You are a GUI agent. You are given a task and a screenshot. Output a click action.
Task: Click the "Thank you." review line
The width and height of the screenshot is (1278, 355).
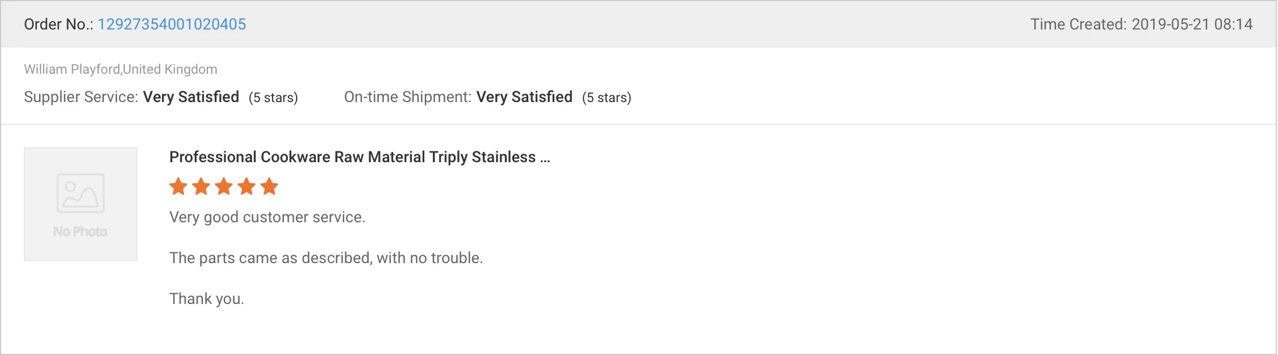tap(207, 299)
